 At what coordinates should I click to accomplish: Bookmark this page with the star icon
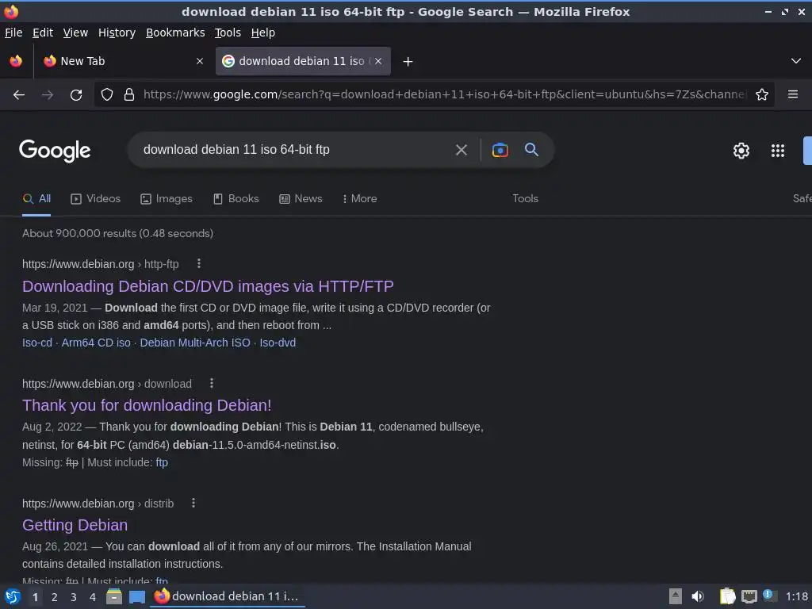[x=761, y=94]
